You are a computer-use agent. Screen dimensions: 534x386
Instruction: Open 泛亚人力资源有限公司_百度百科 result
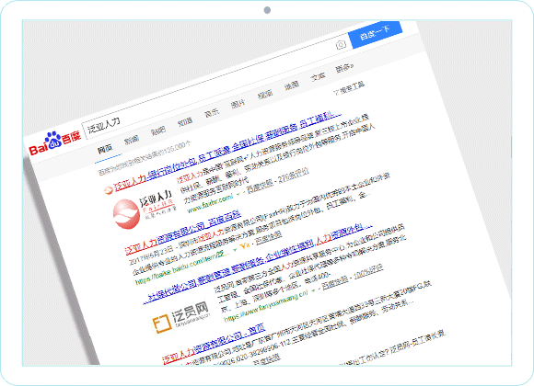(x=183, y=233)
